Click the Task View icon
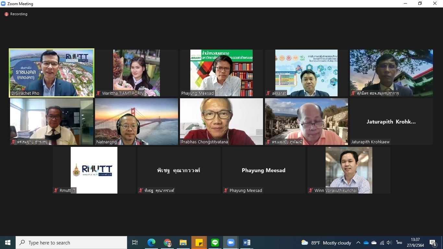Viewport: 443px width, 249px height. pyautogui.click(x=135, y=243)
